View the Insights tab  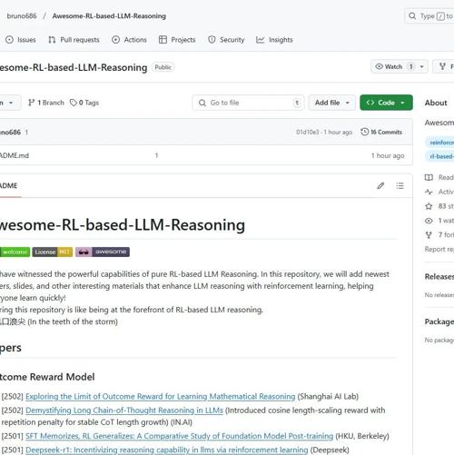pos(274,40)
